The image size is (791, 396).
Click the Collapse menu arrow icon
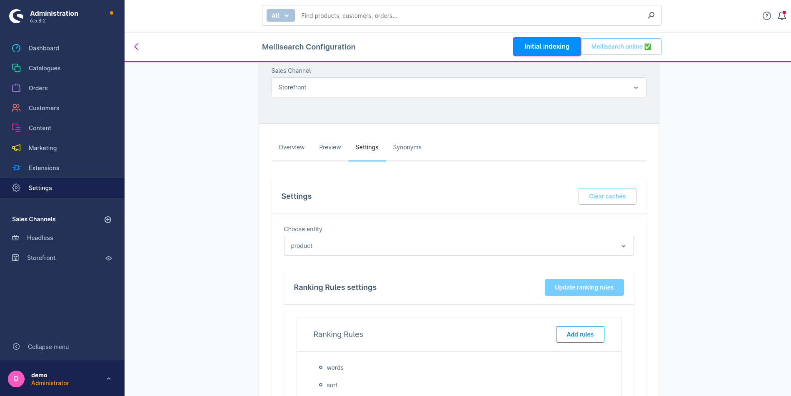coord(16,347)
